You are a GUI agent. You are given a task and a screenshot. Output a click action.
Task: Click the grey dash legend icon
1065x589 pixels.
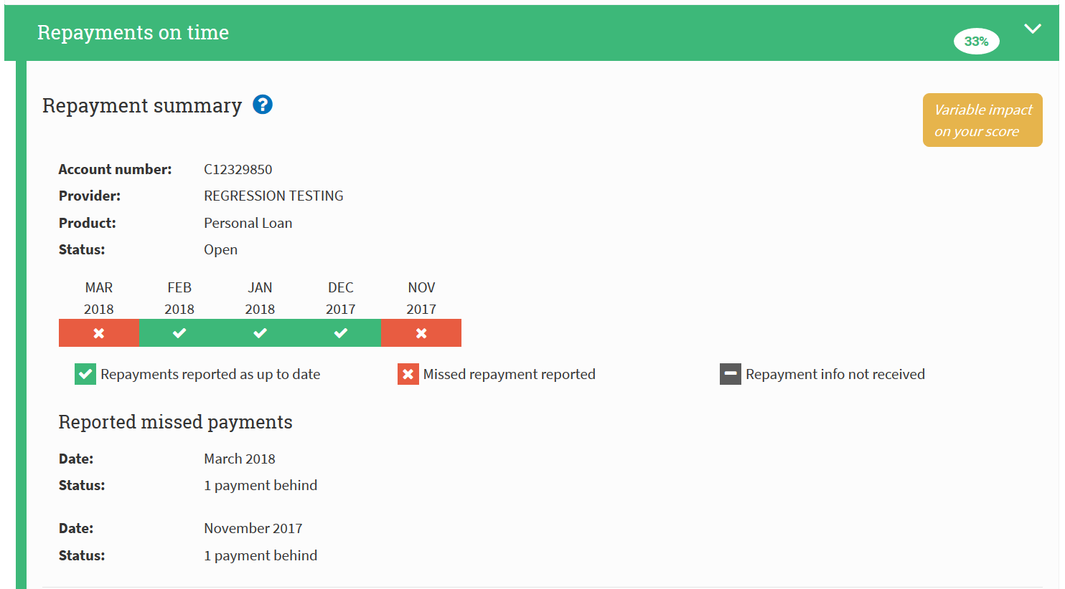730,374
